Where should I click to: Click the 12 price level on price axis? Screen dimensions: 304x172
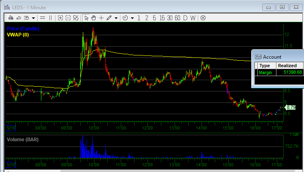point(287,35)
